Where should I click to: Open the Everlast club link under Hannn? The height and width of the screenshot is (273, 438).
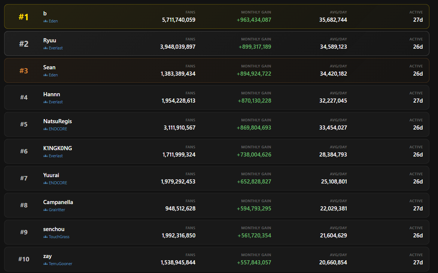(x=56, y=102)
